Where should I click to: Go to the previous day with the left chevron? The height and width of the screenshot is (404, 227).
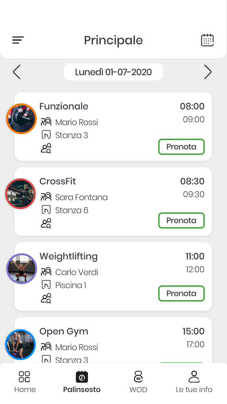(17, 72)
